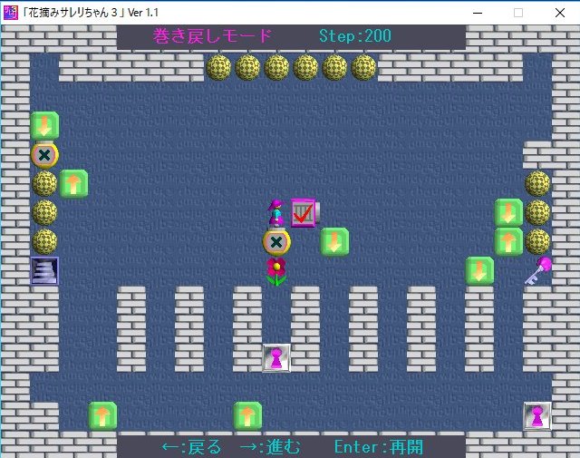Click 'Enter:再開' to resume the game
580x458 pixels.
coord(379,447)
